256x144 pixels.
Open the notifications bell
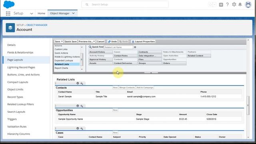pyautogui.click(x=240, y=4)
